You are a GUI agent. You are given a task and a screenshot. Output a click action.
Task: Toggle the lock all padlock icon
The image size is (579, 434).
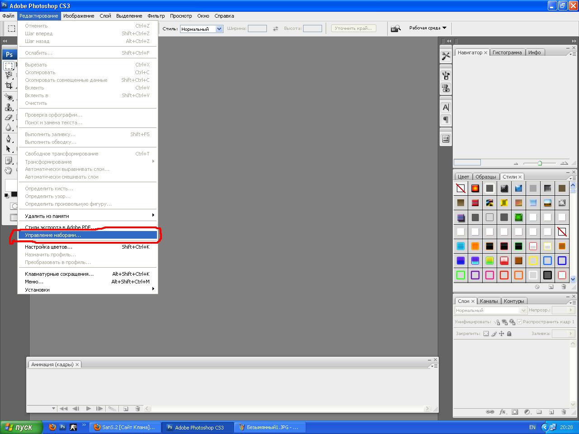pos(509,334)
